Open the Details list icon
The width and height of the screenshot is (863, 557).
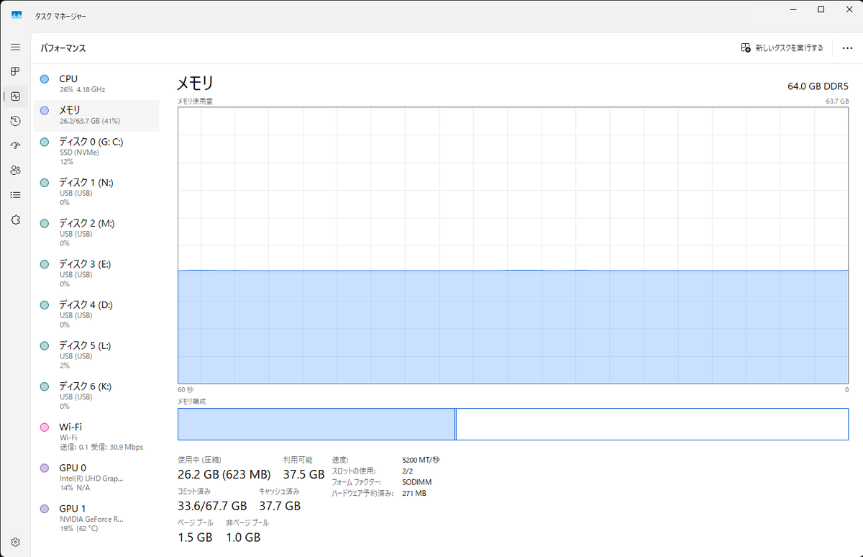pyautogui.click(x=15, y=195)
